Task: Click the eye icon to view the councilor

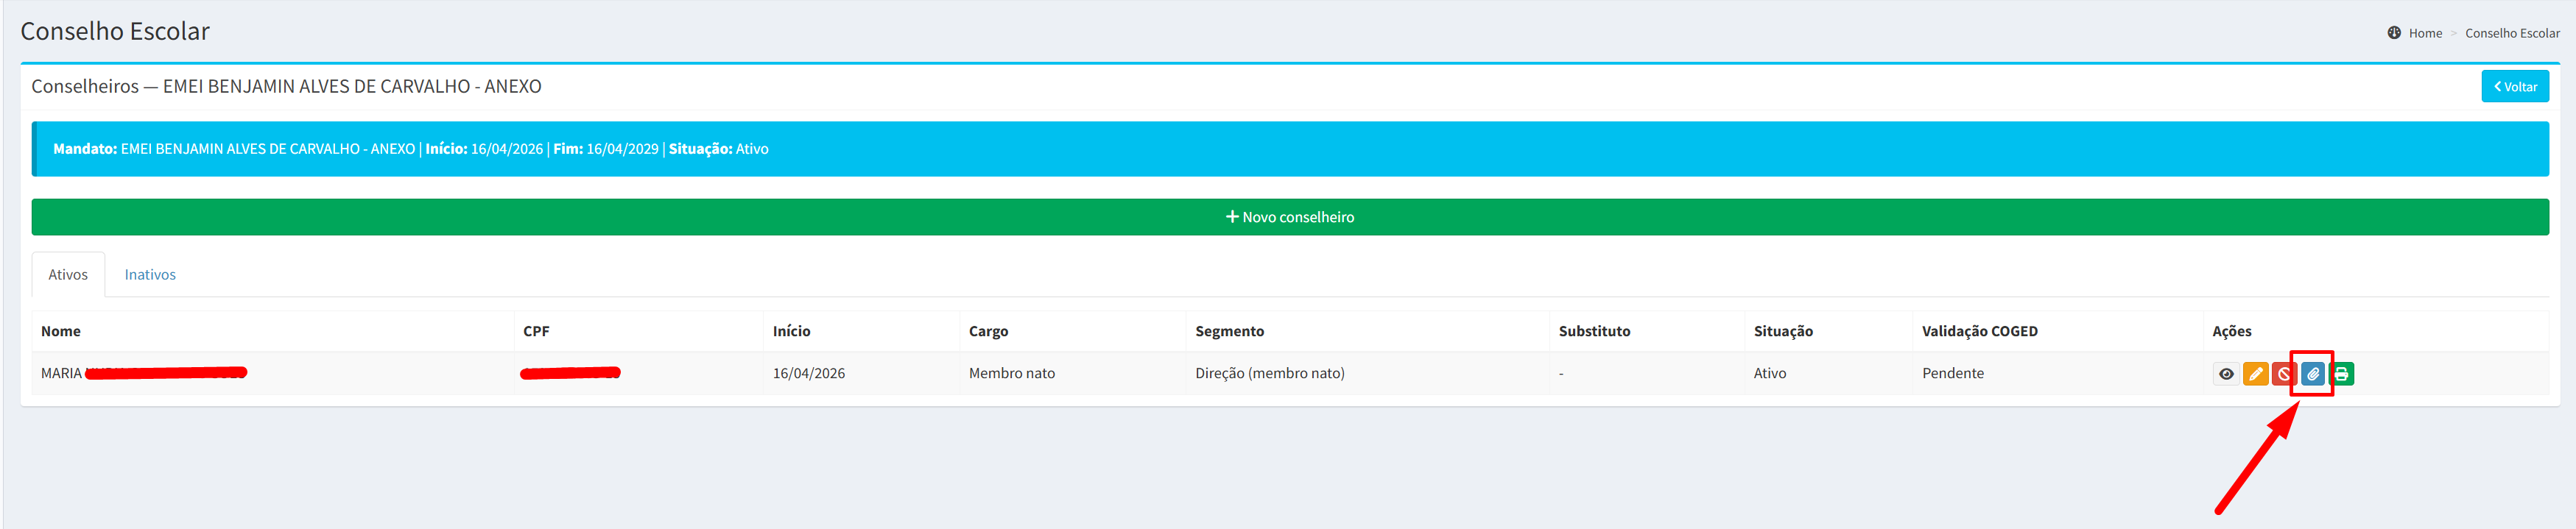Action: tap(2226, 374)
